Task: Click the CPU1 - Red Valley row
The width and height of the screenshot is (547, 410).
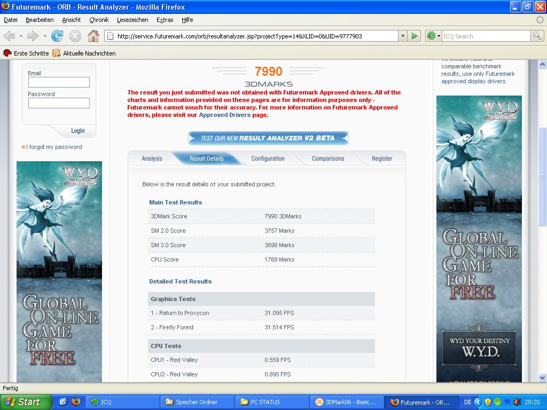Action: pos(261,360)
